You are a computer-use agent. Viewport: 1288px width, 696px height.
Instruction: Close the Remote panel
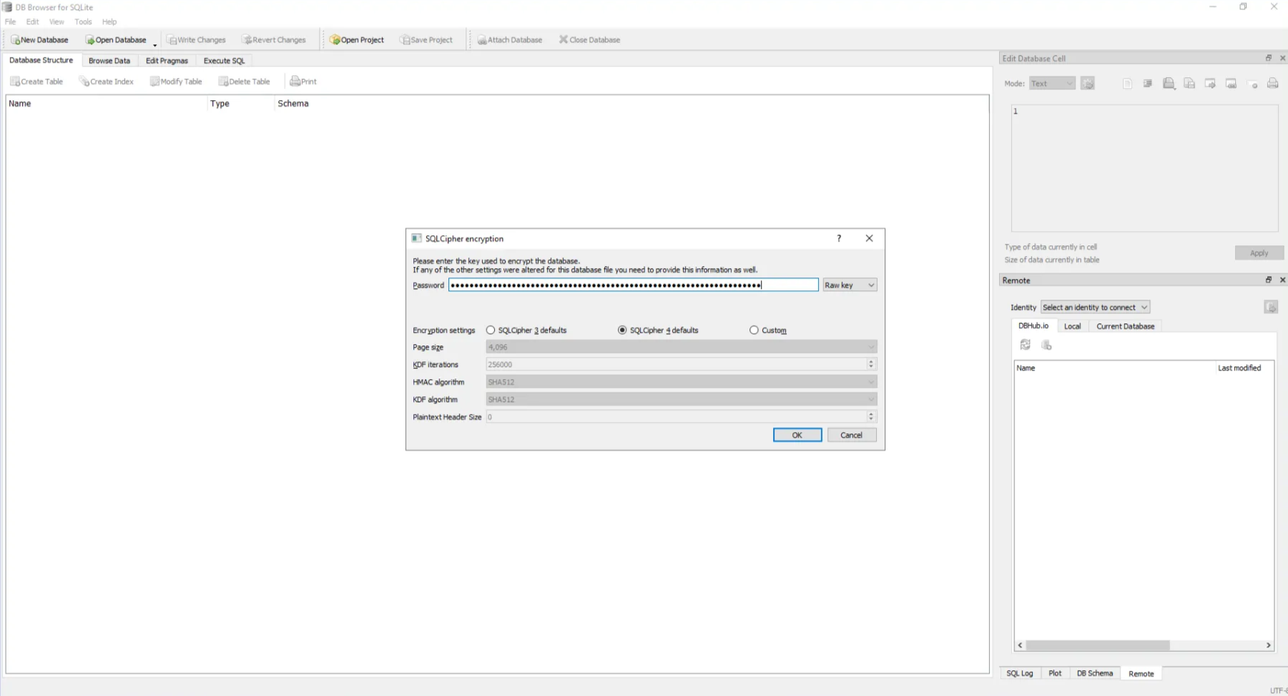(1282, 280)
